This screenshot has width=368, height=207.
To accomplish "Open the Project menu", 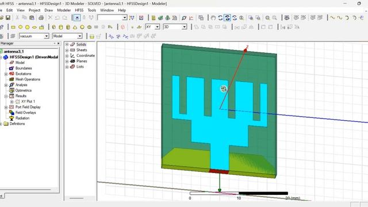I will point(34,10).
